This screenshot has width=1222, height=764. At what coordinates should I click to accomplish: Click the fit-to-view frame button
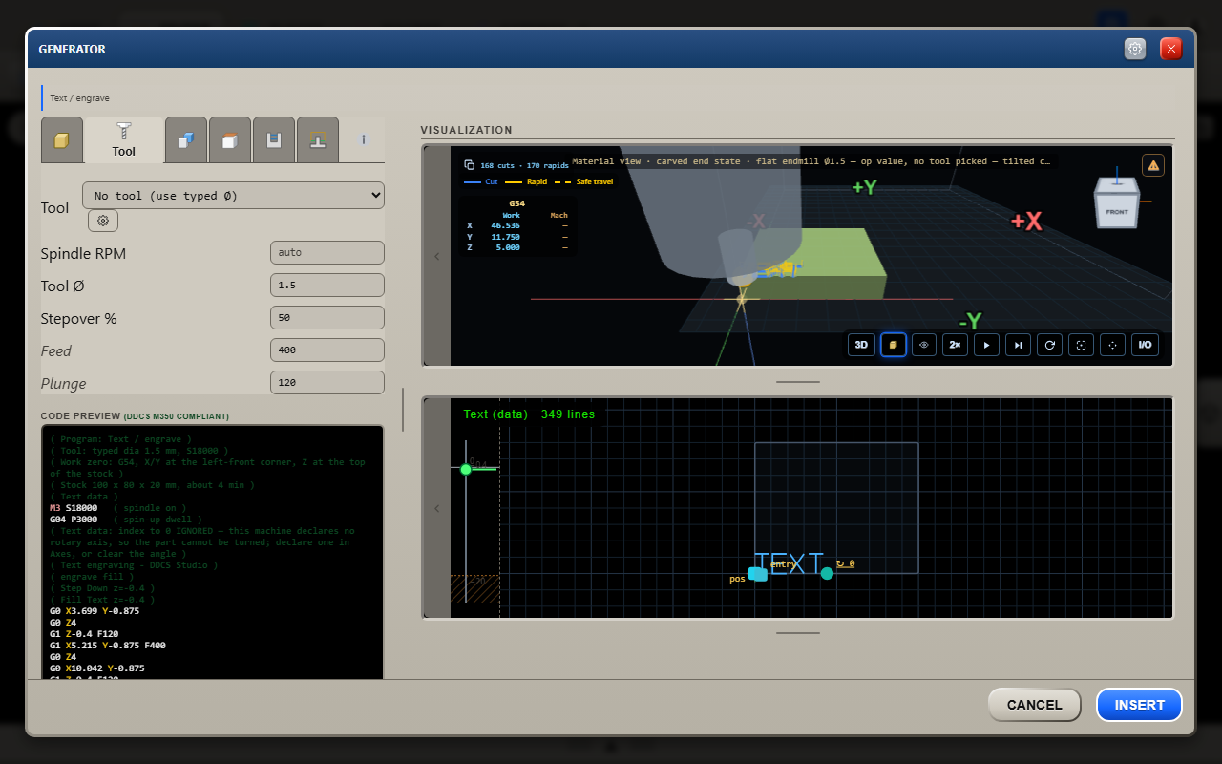pyautogui.click(x=1081, y=345)
